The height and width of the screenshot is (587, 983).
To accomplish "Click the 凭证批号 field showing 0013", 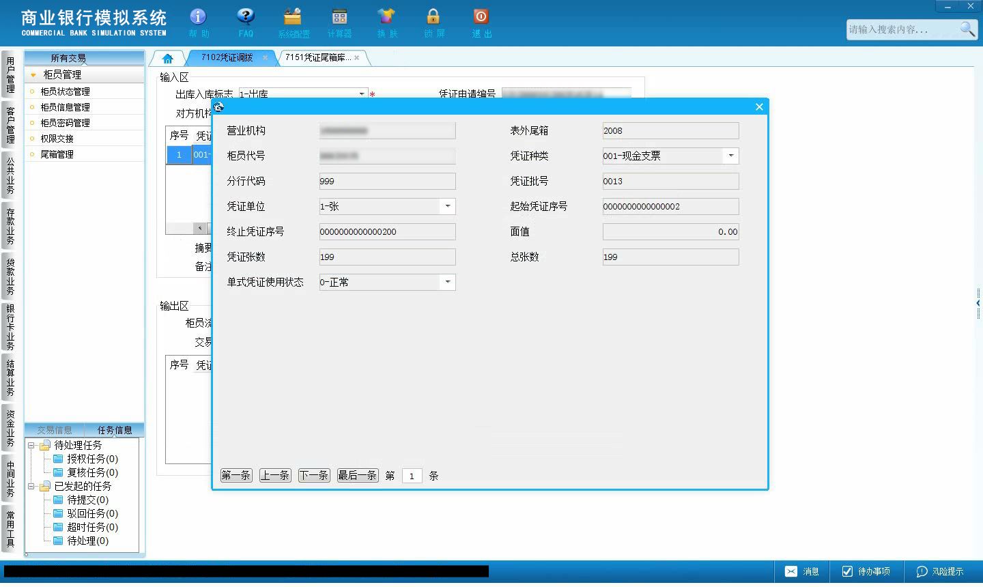I will [670, 181].
